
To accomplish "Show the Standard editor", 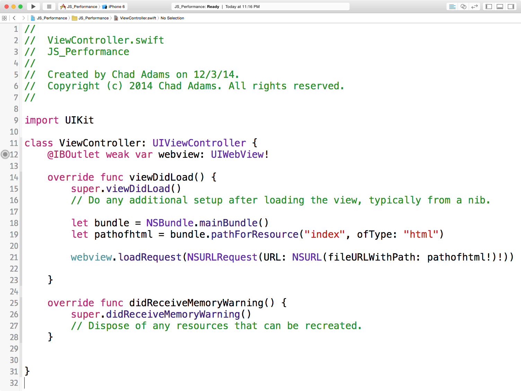I will [x=452, y=7].
